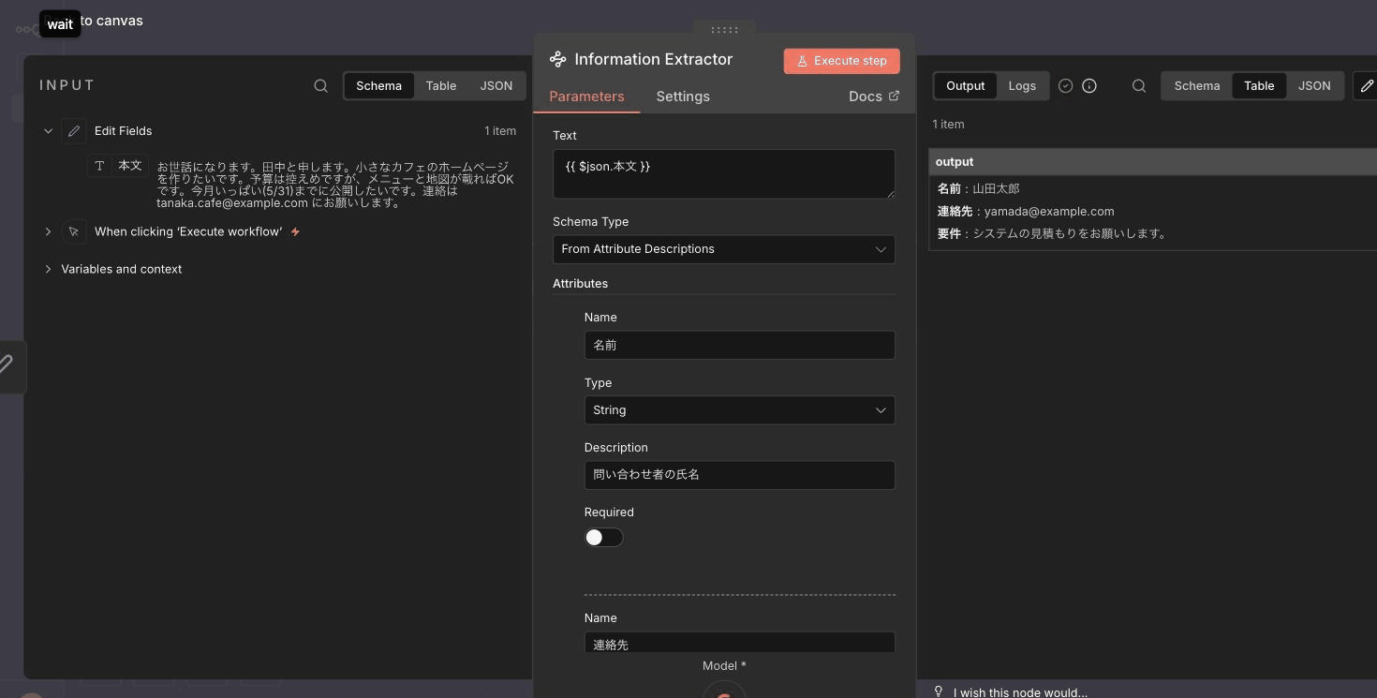Click the cursor trigger icon for Execute workflow
Screen dimensions: 1377x698
point(74,231)
